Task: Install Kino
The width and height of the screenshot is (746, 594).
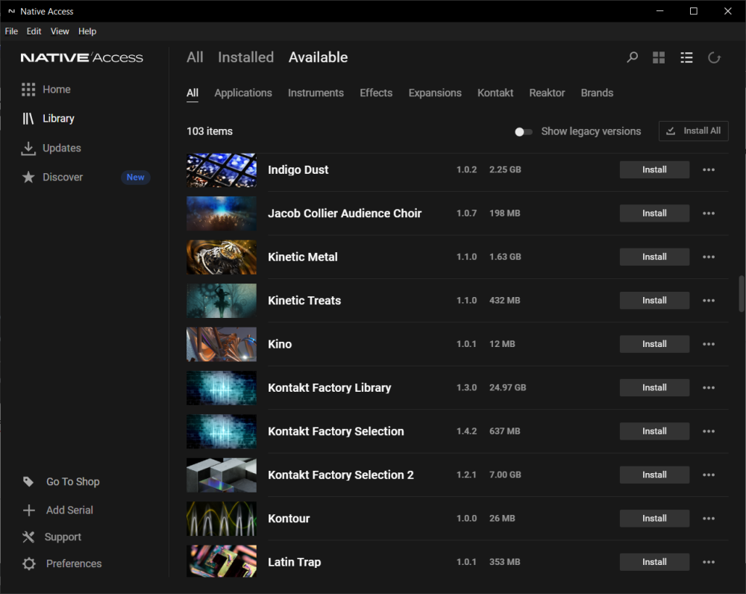Action: pos(654,344)
